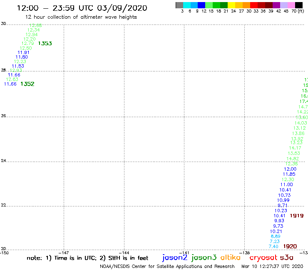Viewport: 308px width, 270px height.
Task: Click the bright red legend swatch
Action: click(x=254, y=5)
